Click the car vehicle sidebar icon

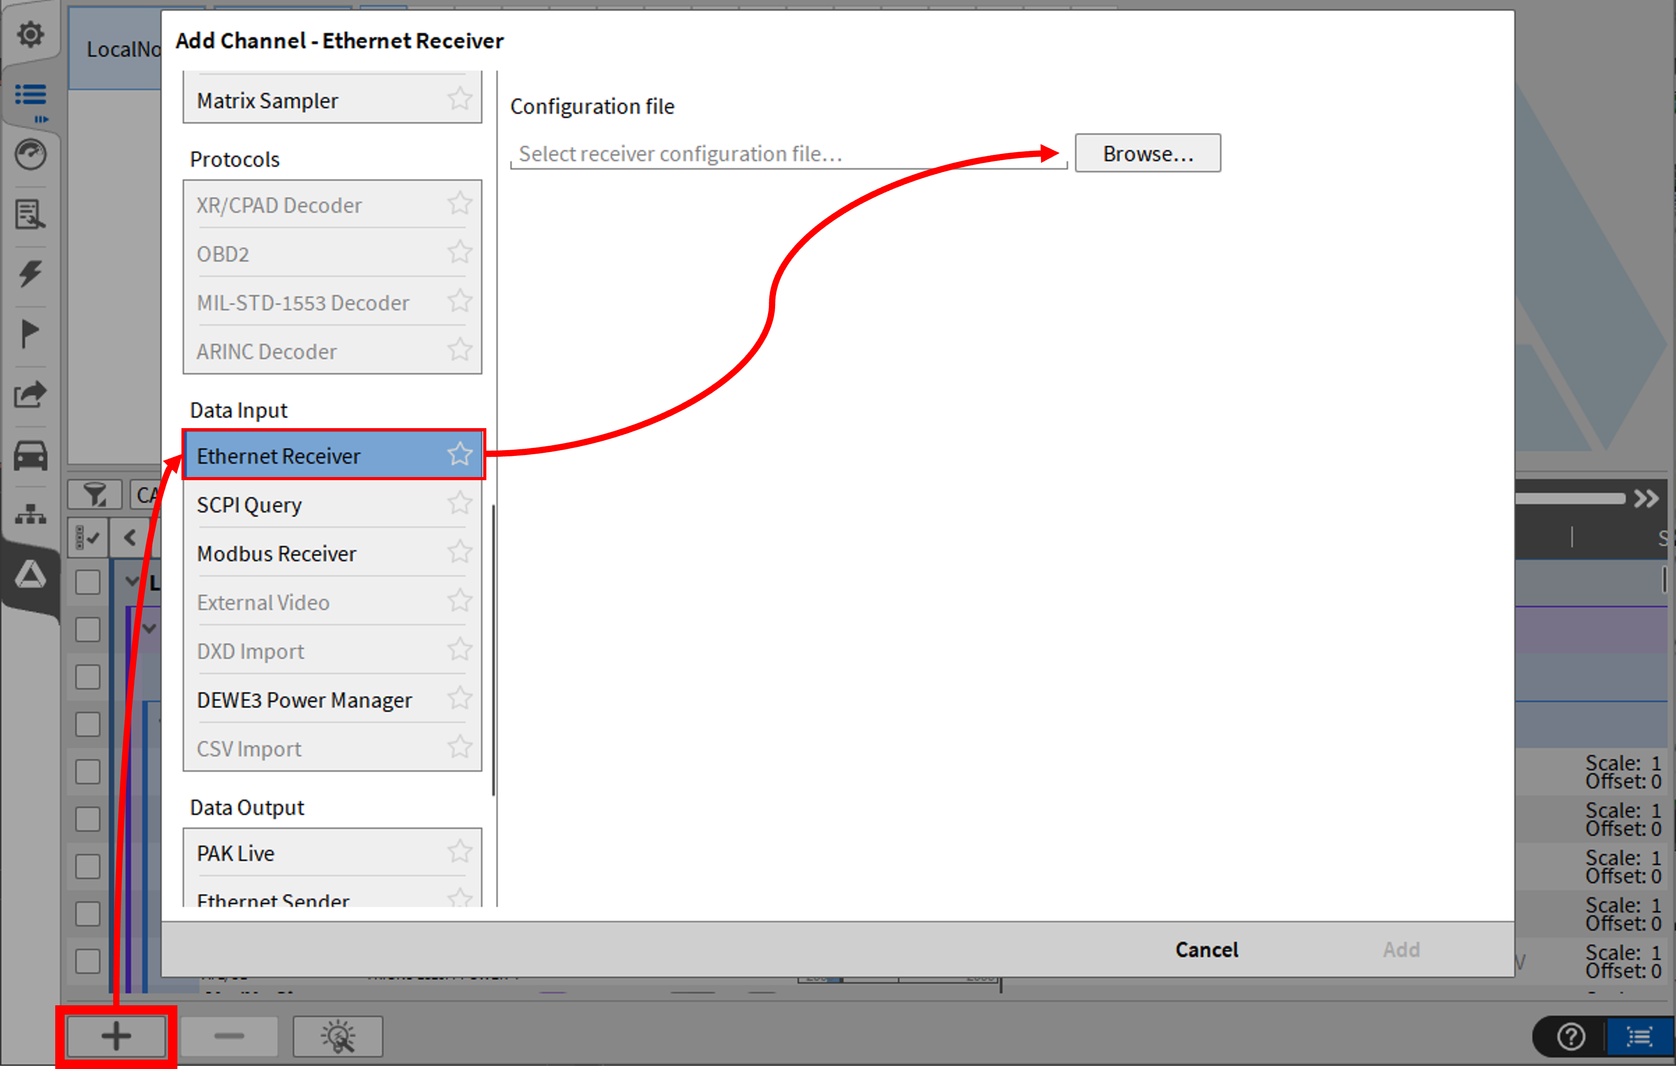[x=30, y=456]
